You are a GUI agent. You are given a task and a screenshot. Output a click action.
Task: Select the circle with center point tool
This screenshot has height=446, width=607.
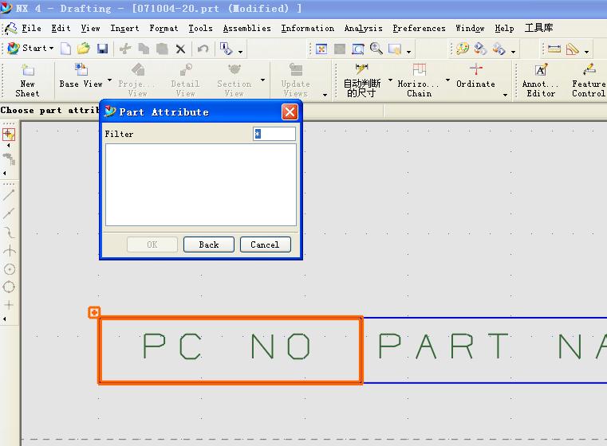point(10,269)
